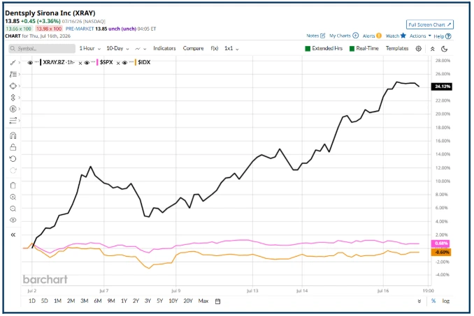The width and height of the screenshot is (474, 316).
Task: Select the 1D time range
Action: pyautogui.click(x=32, y=301)
